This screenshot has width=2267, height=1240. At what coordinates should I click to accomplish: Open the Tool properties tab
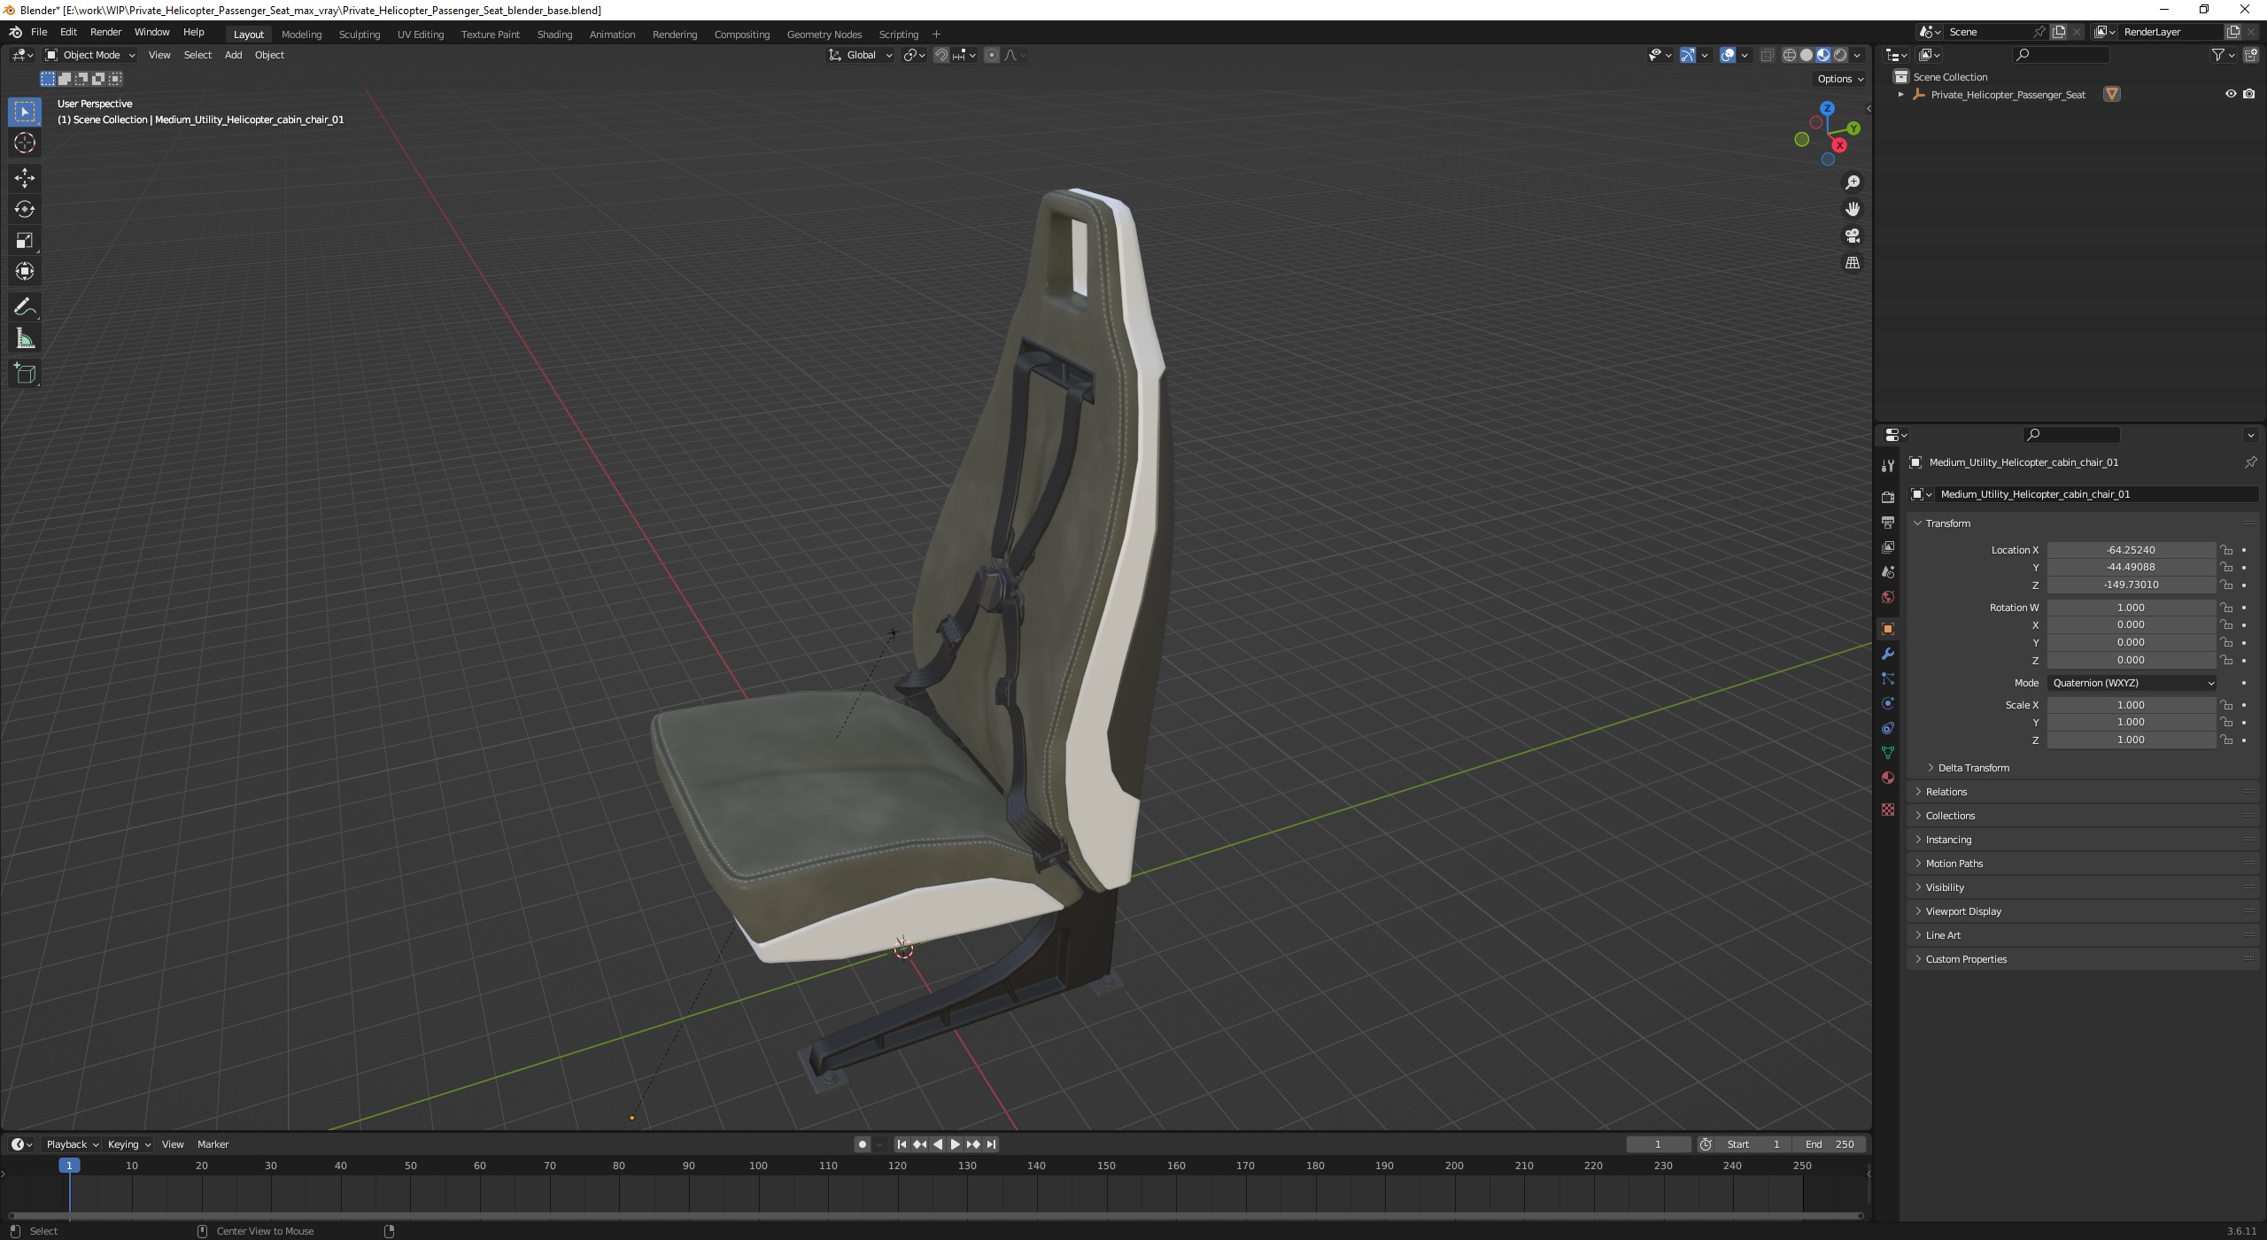tap(1888, 465)
